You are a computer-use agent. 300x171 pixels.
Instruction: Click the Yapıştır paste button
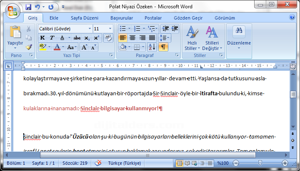coord(15,37)
